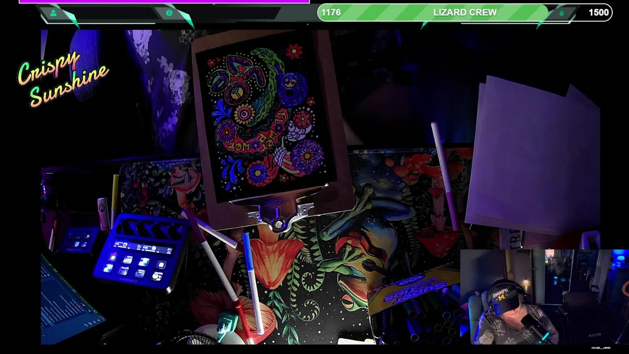
Task: Click the 1176 current goal count
Action: [331, 13]
